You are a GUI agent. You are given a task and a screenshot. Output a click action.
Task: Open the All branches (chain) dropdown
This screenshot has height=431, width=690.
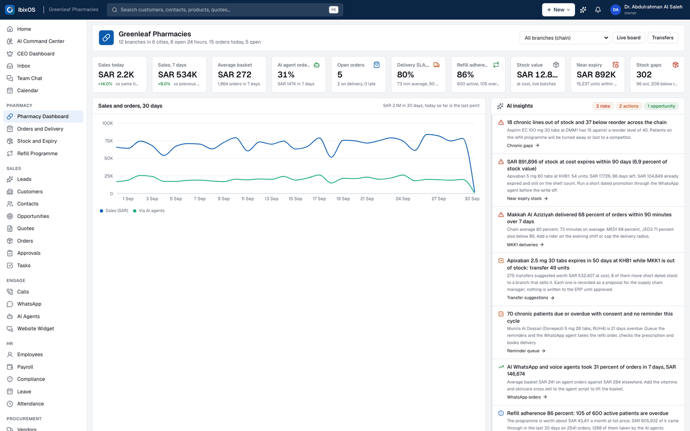564,38
